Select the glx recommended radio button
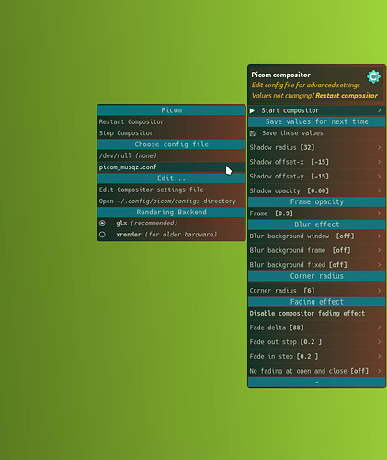The image size is (387, 460). (x=102, y=224)
